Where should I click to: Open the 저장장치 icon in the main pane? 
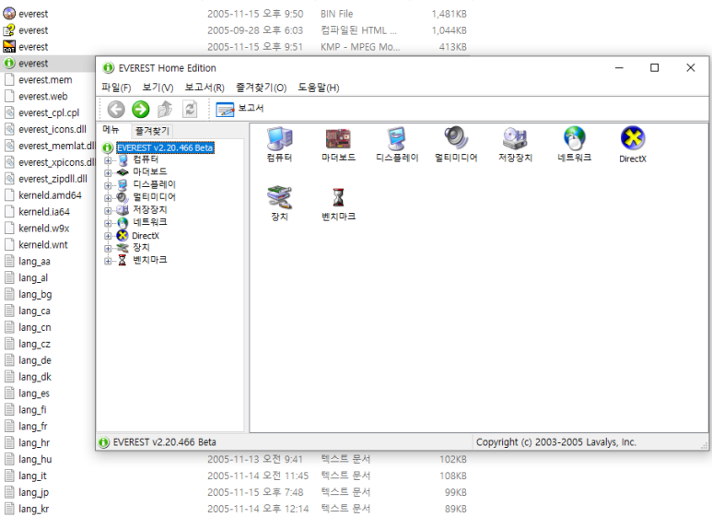point(515,138)
